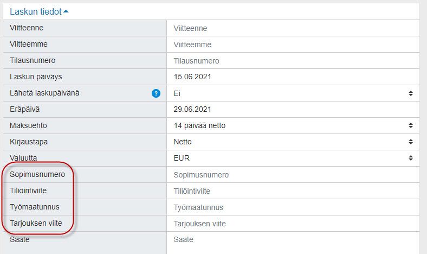Click the Laskun tiedot heading link
Screen dimensions: 427x254
click(x=36, y=11)
